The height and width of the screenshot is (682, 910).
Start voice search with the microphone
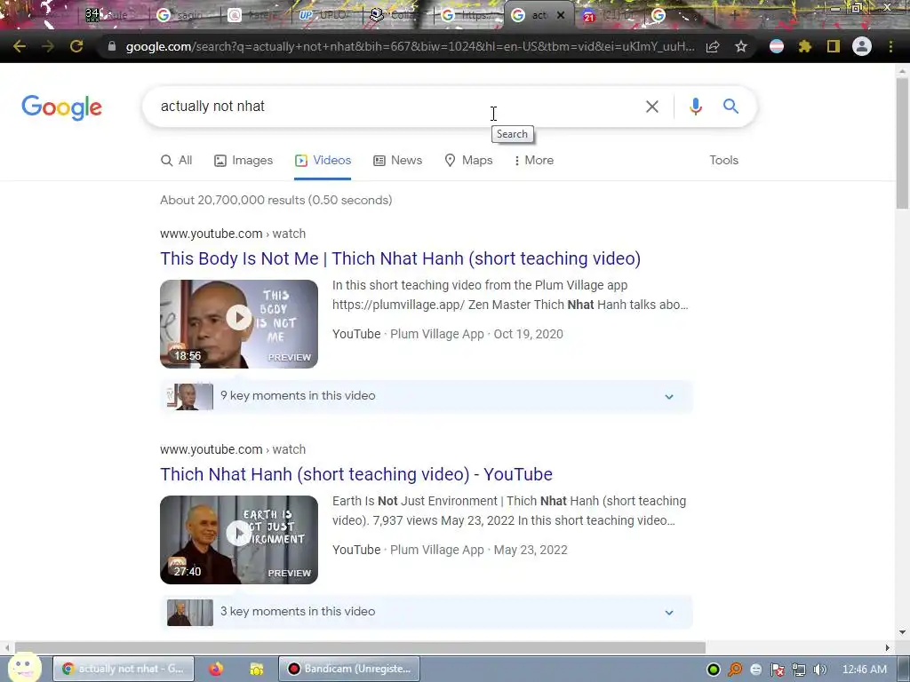tap(696, 107)
